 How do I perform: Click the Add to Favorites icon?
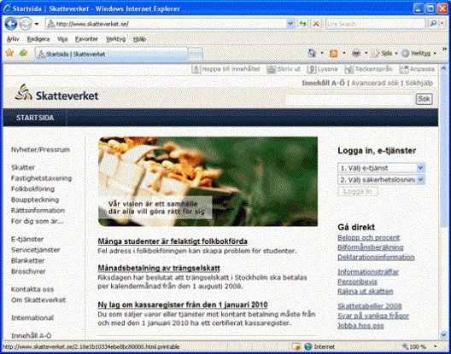tap(23, 53)
